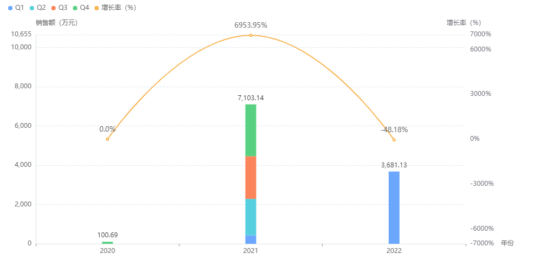This screenshot has width=559, height=260.
Task: Click the 2022 x-axis label
Action: 394,251
